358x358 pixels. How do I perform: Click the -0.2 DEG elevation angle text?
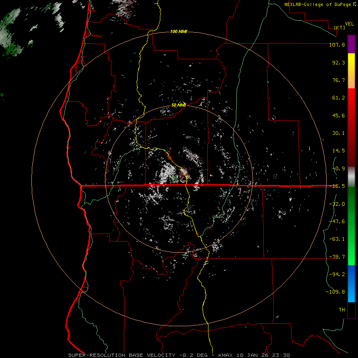coord(193,355)
